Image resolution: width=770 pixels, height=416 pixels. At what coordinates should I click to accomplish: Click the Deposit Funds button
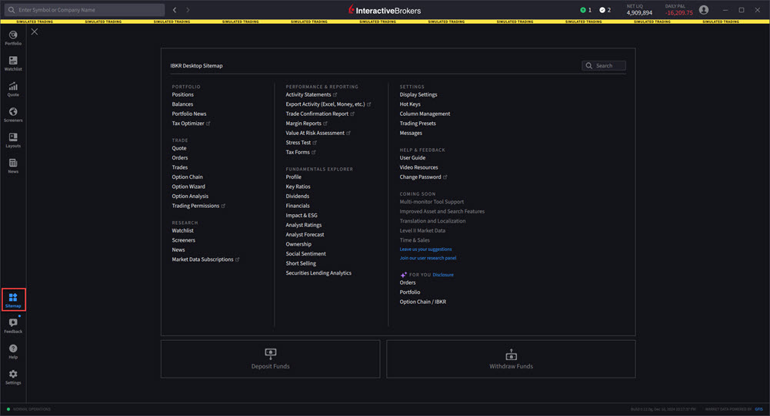click(271, 359)
